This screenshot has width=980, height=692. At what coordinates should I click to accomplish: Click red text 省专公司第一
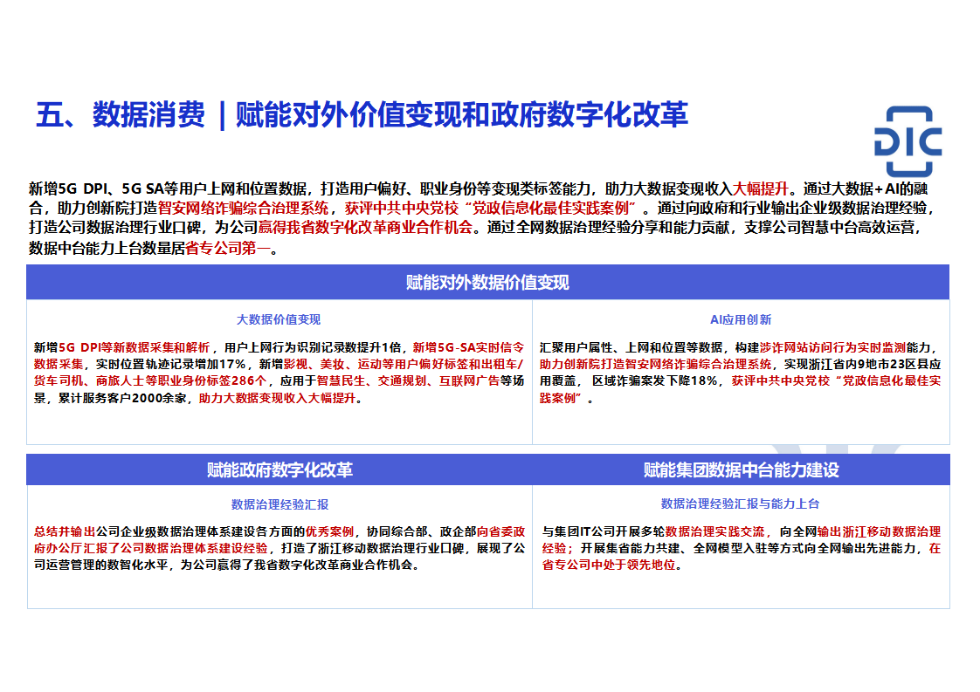227,249
